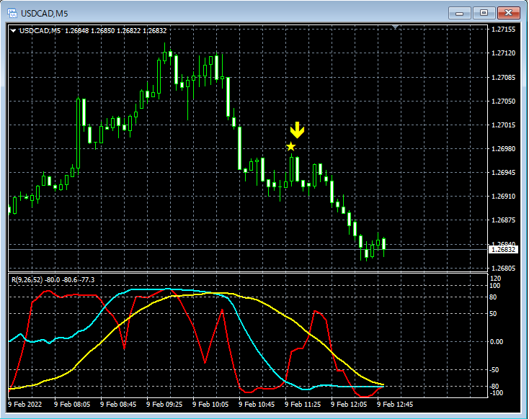The height and width of the screenshot is (419, 529).
Task: Click the indicator scale value -100
Action: [496, 393]
